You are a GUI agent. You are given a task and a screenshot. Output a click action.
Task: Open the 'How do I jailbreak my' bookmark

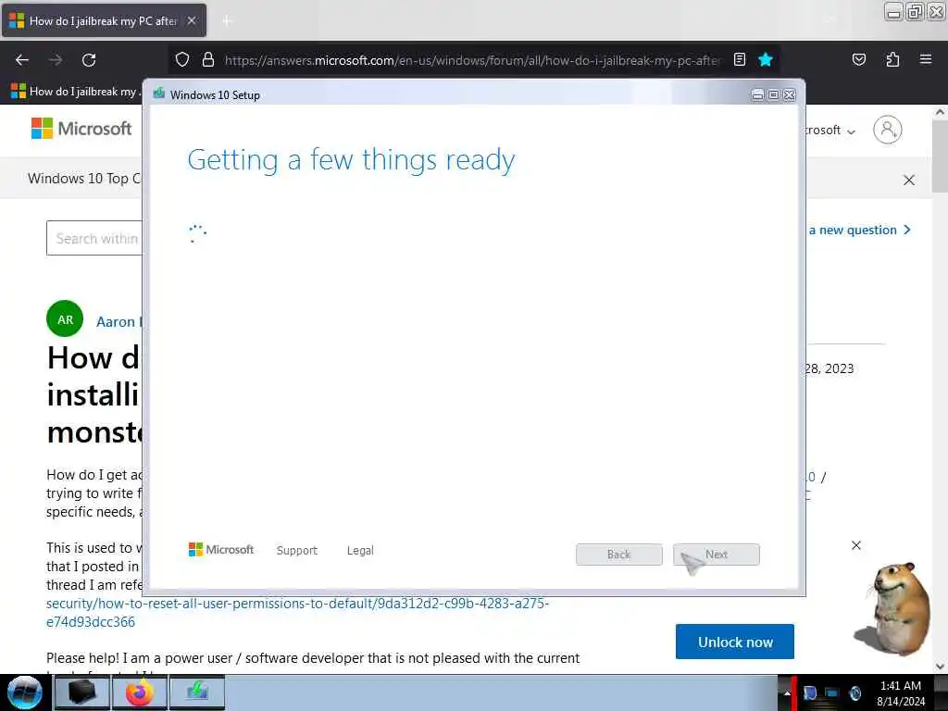(x=75, y=92)
